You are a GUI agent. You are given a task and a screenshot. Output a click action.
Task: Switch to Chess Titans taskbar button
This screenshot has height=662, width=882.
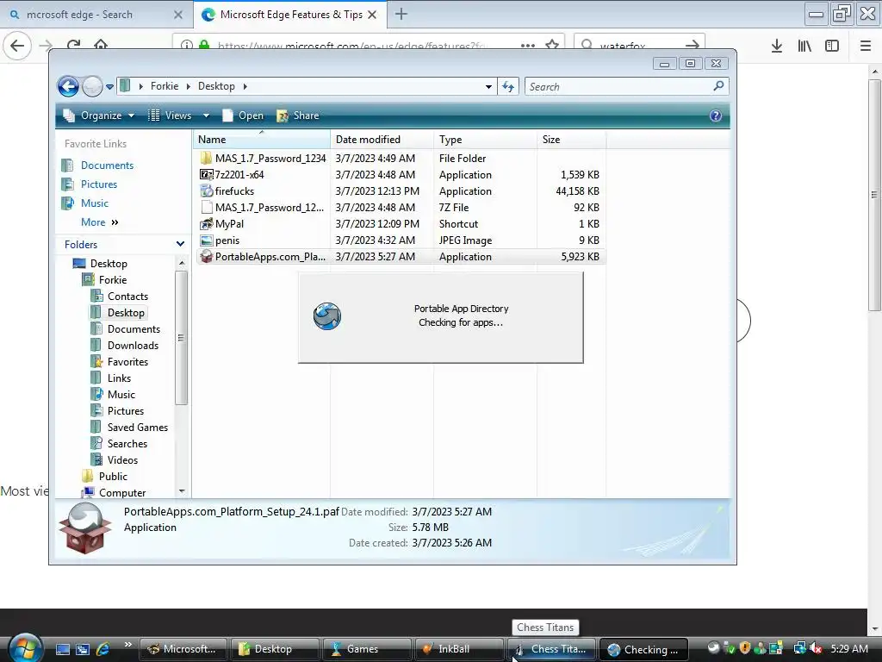click(551, 649)
